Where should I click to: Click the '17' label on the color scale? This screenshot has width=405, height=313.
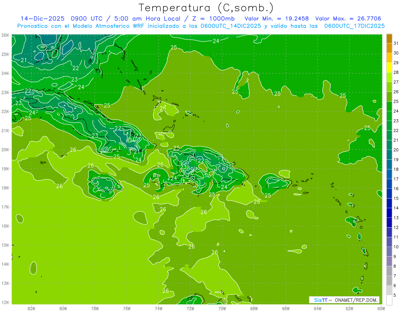pos(396,179)
